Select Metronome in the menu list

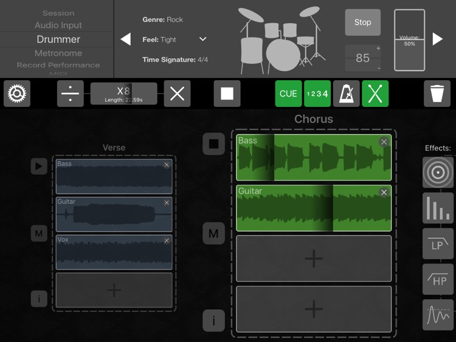coord(58,53)
